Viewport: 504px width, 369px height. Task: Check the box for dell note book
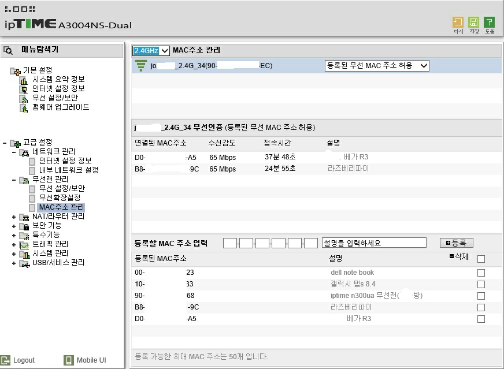click(x=481, y=273)
